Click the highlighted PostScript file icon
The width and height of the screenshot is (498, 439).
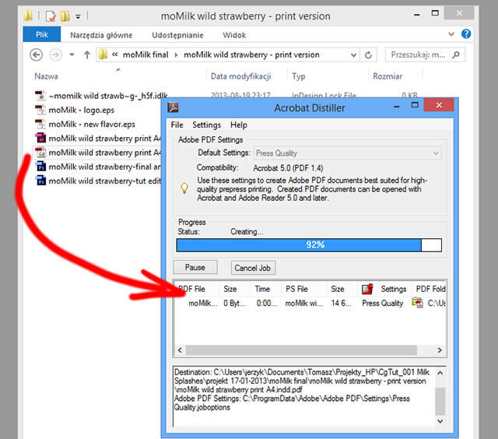(x=40, y=153)
